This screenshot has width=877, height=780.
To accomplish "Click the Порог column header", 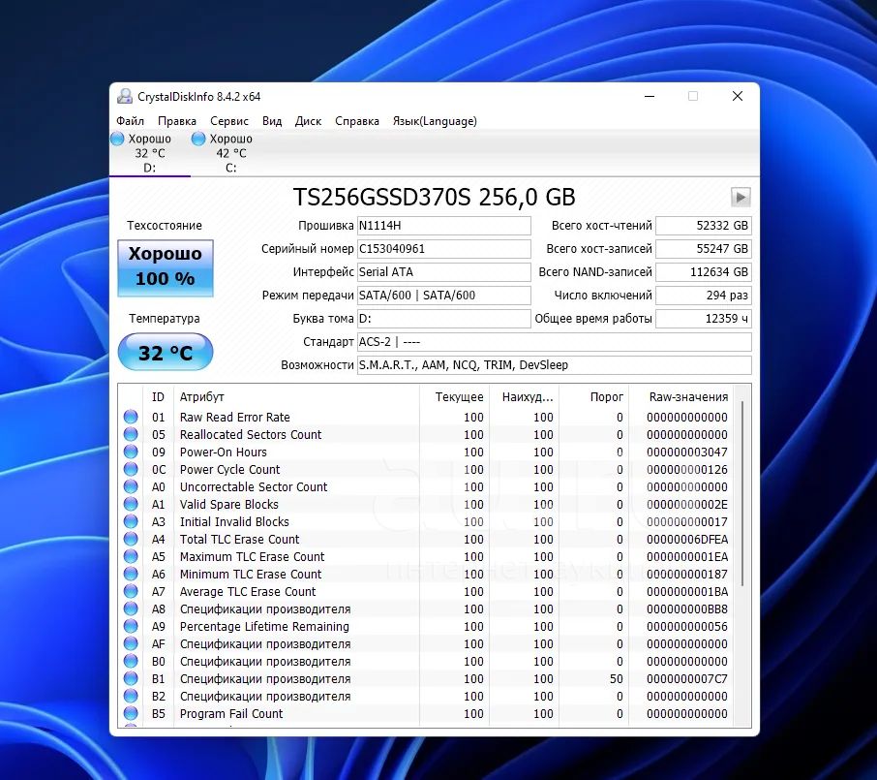I will (594, 397).
